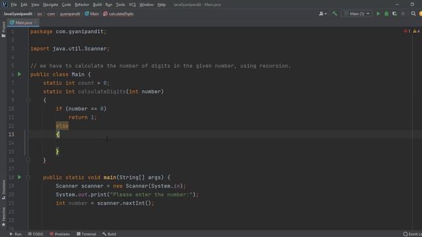
Task: Click the comment about counting digits using recursion
Action: point(161,66)
